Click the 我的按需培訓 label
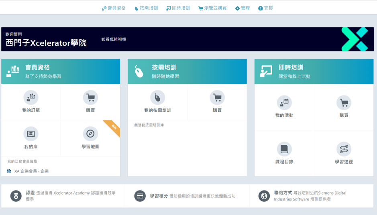The width and height of the screenshot is (377, 215). [157, 110]
